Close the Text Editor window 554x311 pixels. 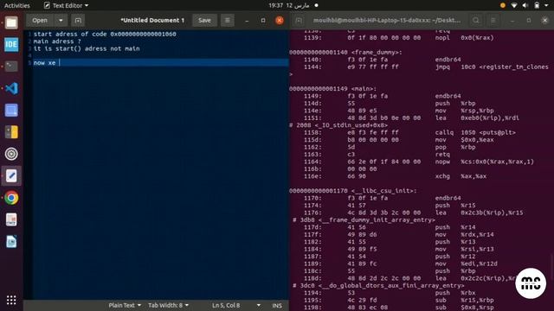point(280,21)
